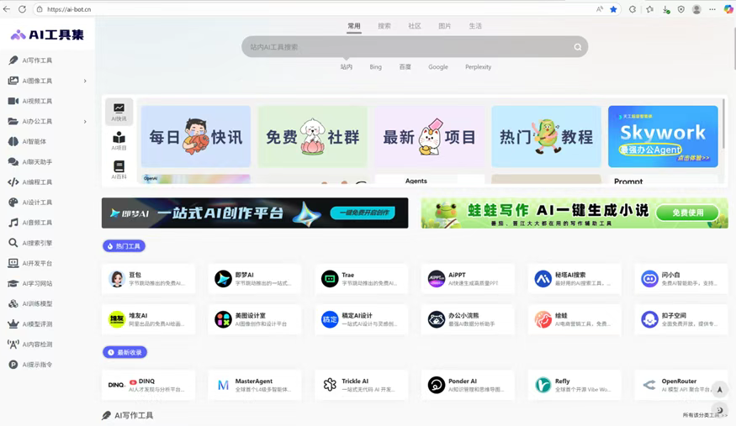
Task: Open the Trae tool card
Action: 362,279
